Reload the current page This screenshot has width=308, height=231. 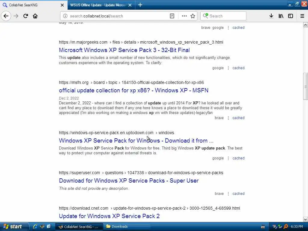26,16
